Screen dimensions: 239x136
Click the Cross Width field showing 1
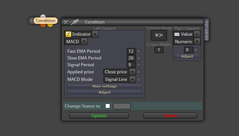tap(159, 50)
